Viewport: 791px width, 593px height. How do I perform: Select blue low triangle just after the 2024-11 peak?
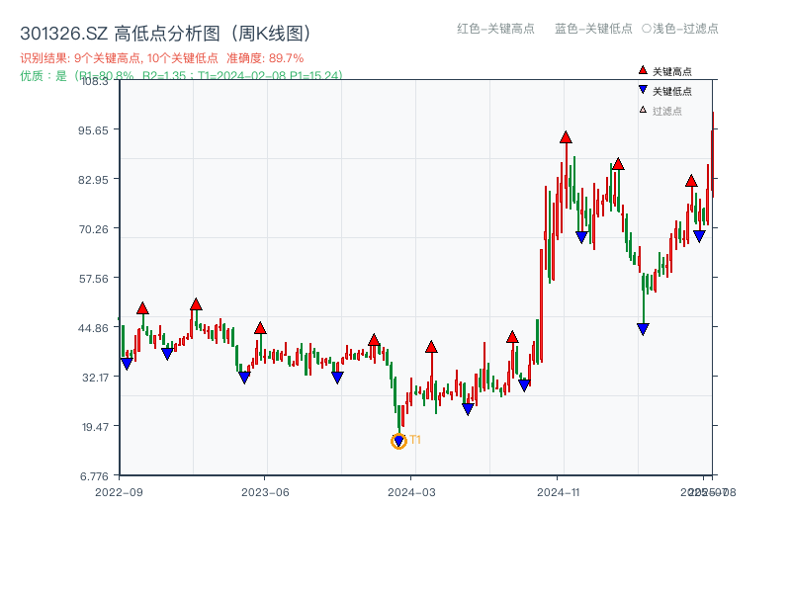coord(581,237)
